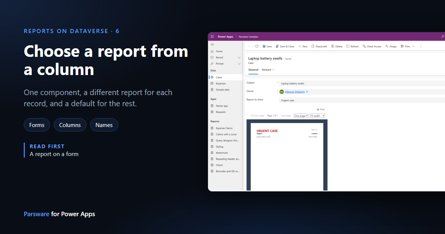This screenshot has width=445, height=234.
Task: Open the Fit width zoom dropdown
Action: [317, 116]
